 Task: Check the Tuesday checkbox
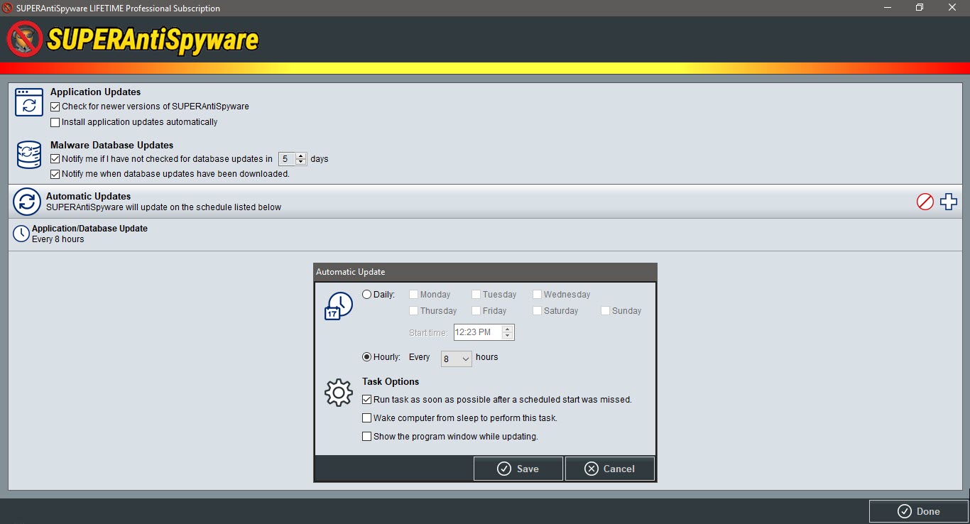click(476, 295)
